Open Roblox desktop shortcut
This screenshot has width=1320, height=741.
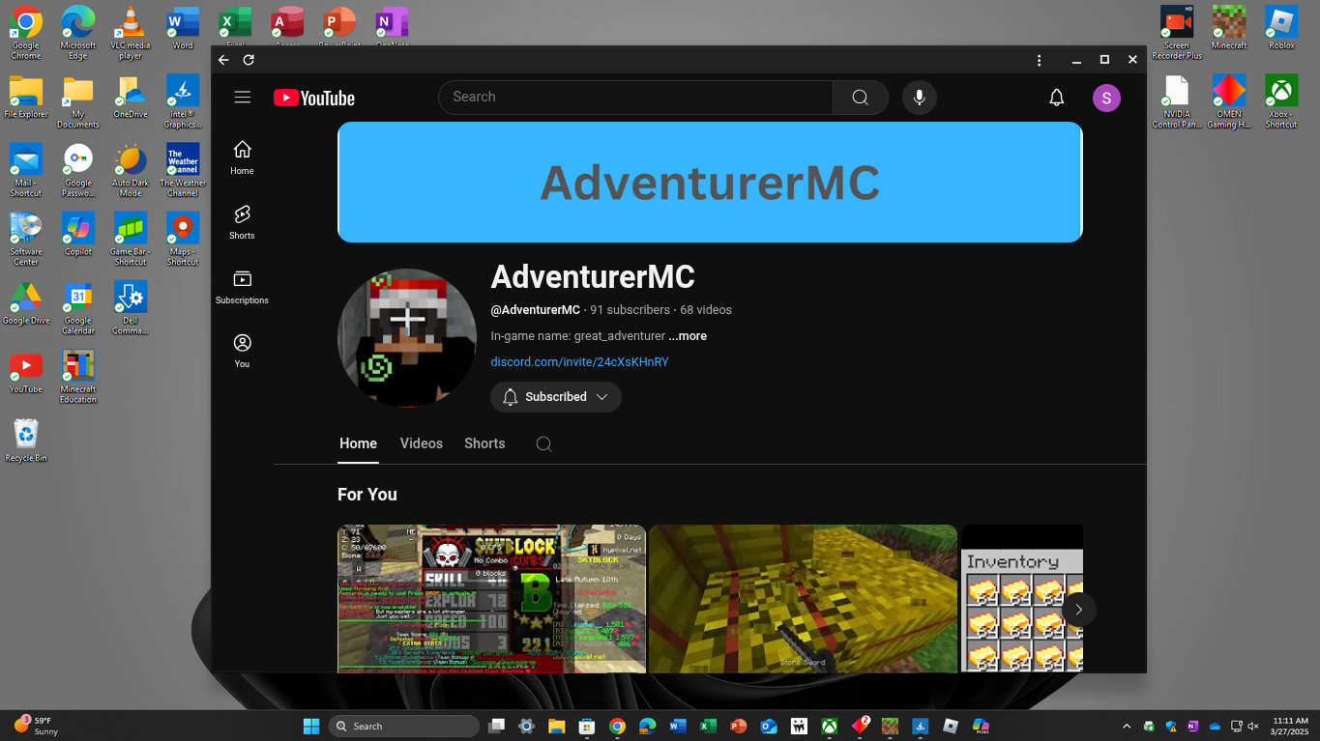tap(1281, 28)
